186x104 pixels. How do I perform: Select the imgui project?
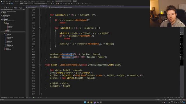click(7, 18)
